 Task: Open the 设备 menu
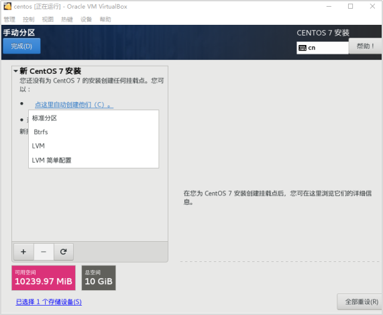[87, 19]
